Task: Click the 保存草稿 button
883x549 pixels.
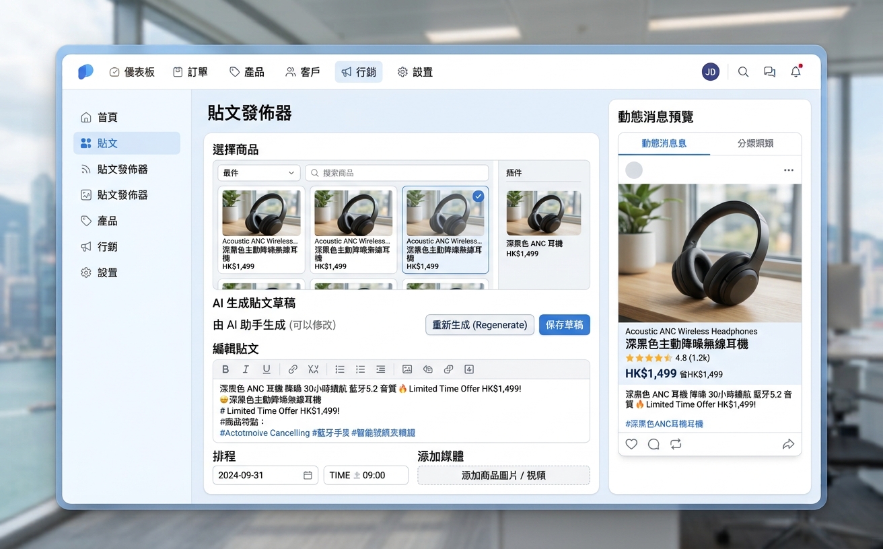Action: pyautogui.click(x=565, y=325)
